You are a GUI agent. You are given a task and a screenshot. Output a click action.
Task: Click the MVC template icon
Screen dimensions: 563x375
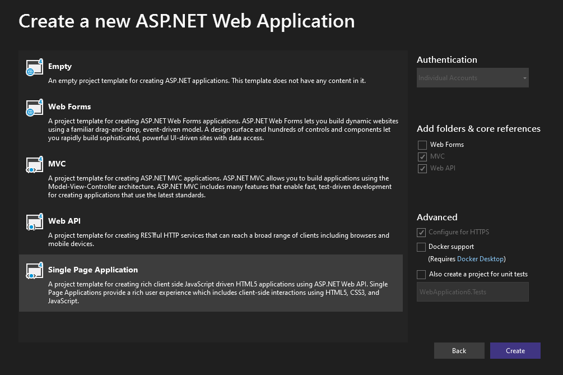pyautogui.click(x=35, y=164)
